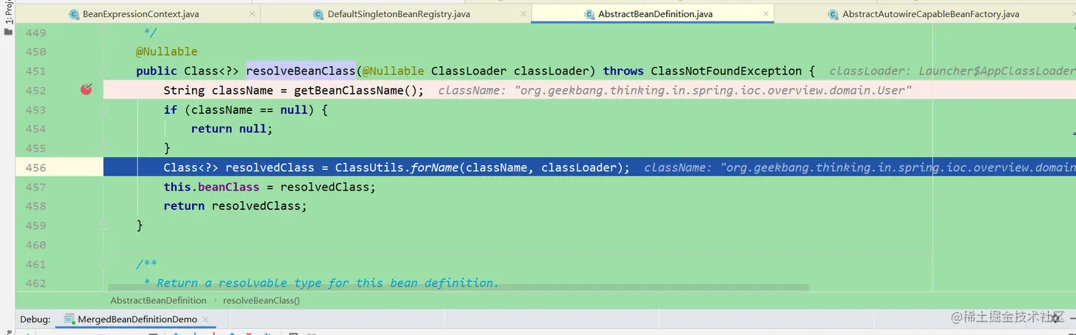Click the comment fold marker at line 449
Screen dimensions: 1076x335
point(103,33)
